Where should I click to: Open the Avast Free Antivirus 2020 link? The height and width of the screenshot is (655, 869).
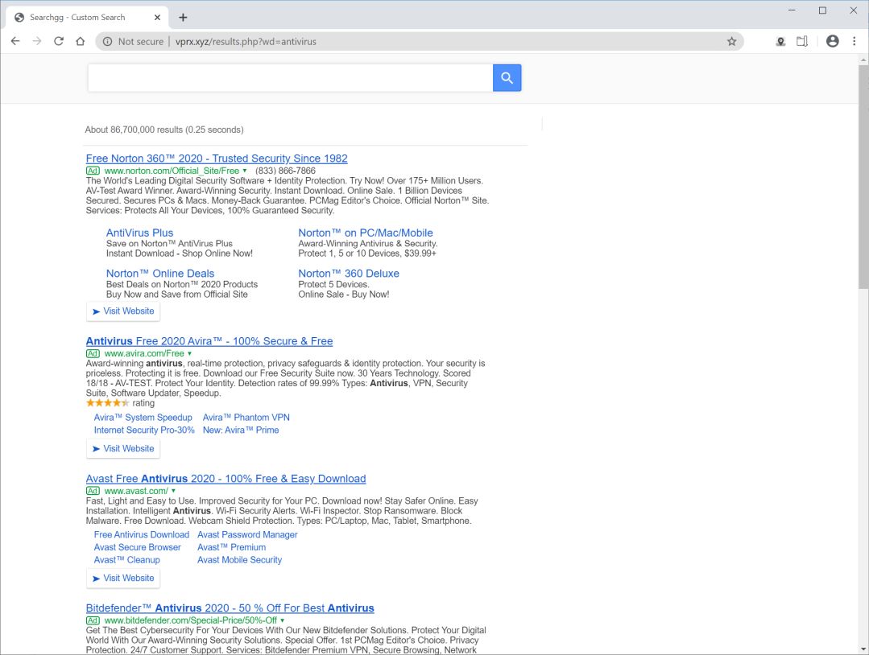pos(226,479)
